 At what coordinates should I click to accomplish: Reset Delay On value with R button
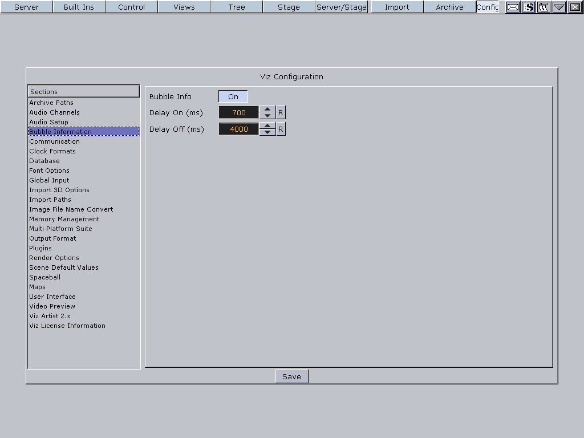(281, 113)
